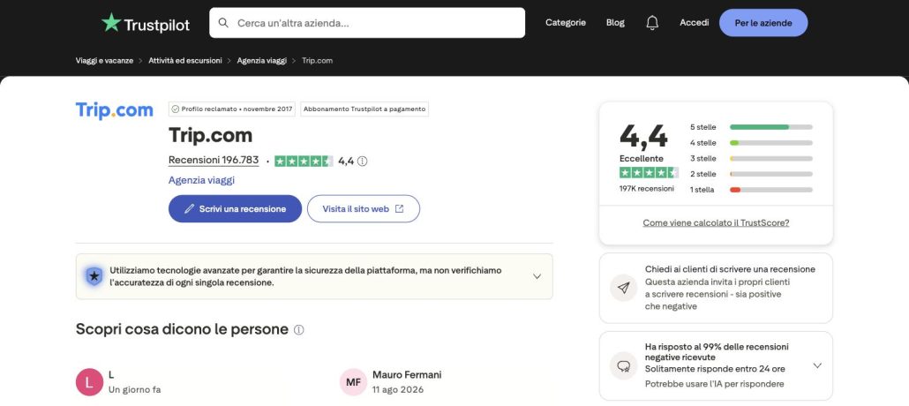Viewport: 909px width, 406px height.
Task: Click the Agenzia viaggi category link
Action: pos(201,180)
